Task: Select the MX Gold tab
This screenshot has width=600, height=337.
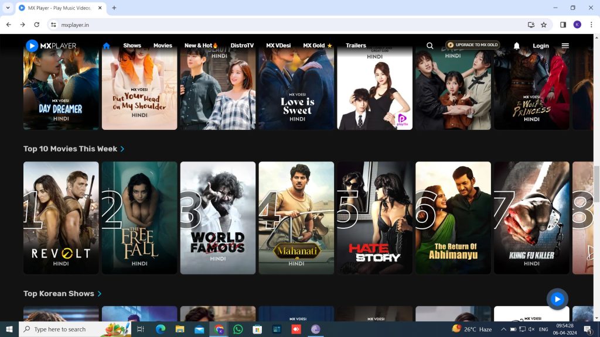Action: coord(317,46)
